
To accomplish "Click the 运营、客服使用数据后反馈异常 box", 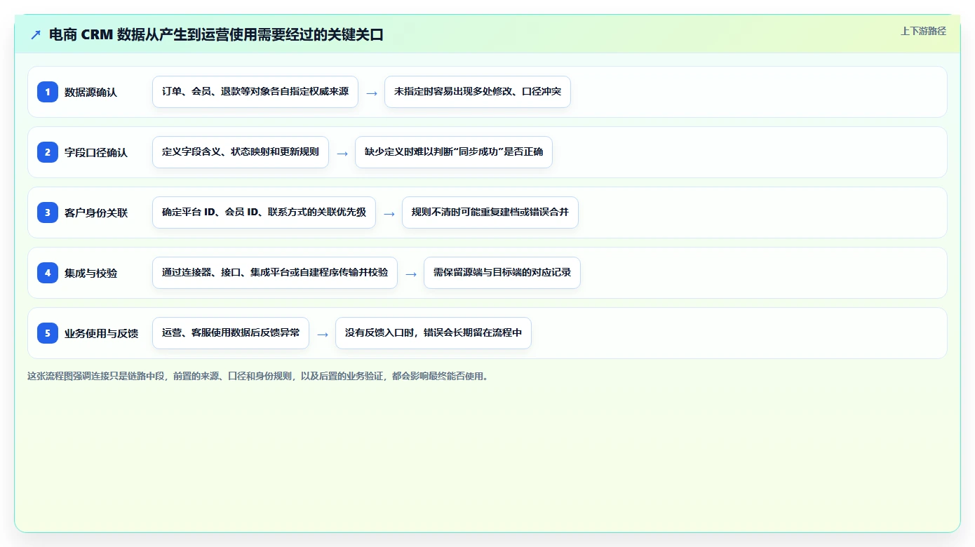I will [x=231, y=333].
